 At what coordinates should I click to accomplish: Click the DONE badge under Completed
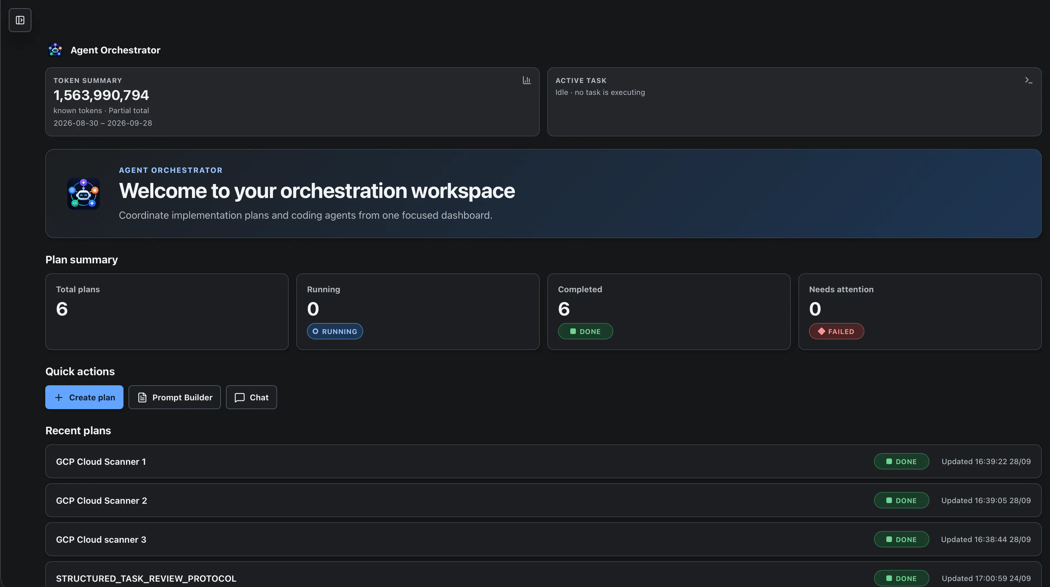[x=585, y=332]
